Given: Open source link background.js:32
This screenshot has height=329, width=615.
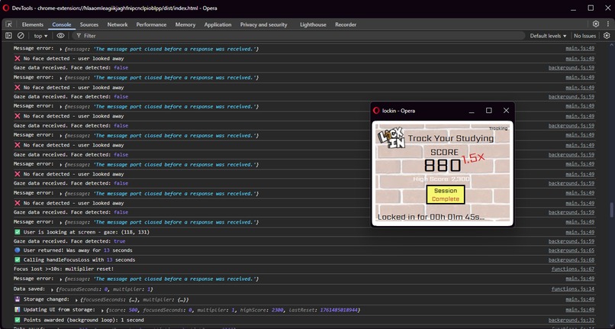Looking at the screenshot, I should (571, 320).
